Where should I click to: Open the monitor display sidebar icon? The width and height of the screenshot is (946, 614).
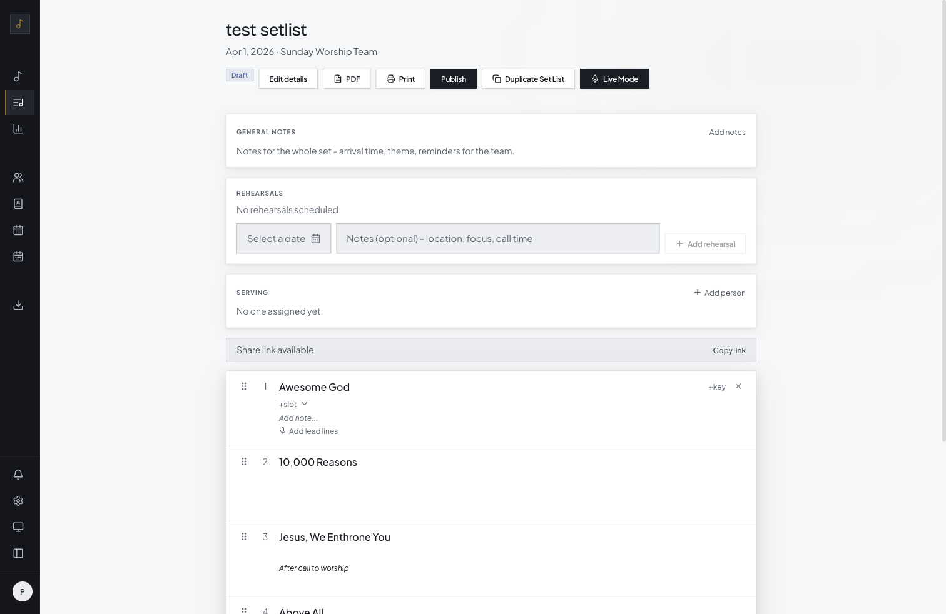pos(18,527)
